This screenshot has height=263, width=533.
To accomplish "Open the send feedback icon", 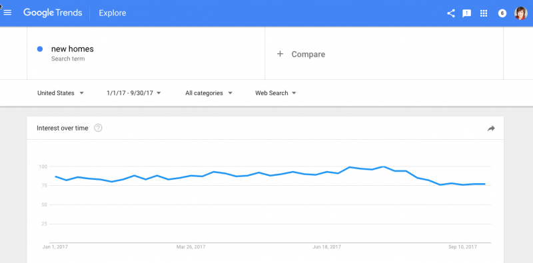I will point(467,13).
